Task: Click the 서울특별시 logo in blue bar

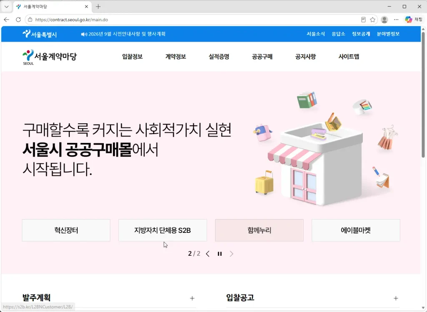Action: pyautogui.click(x=40, y=34)
